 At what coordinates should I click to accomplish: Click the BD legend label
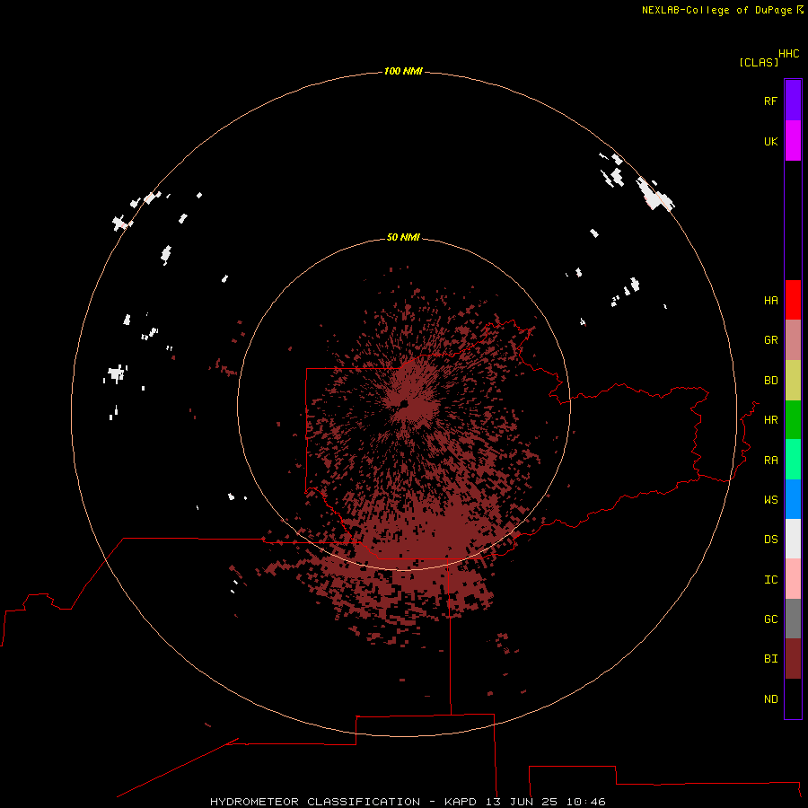pyautogui.click(x=770, y=381)
